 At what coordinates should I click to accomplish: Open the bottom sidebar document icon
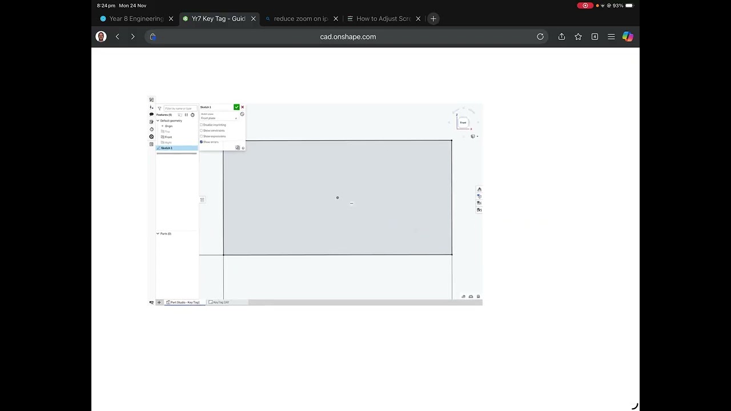151,144
